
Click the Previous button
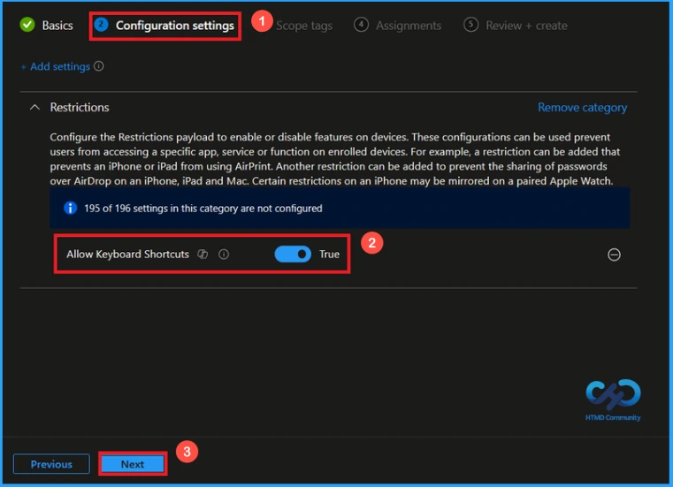[51, 464]
